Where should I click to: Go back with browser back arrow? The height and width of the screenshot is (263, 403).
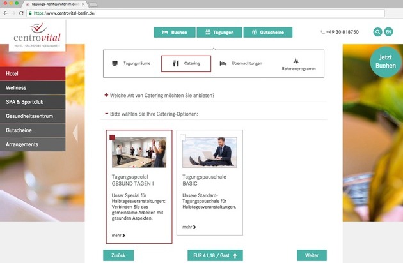coord(5,13)
